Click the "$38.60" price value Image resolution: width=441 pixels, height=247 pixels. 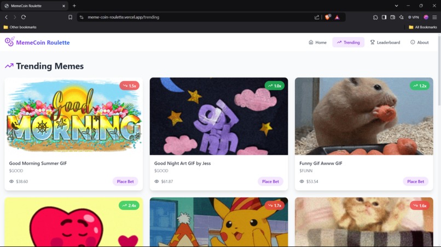[22, 182]
